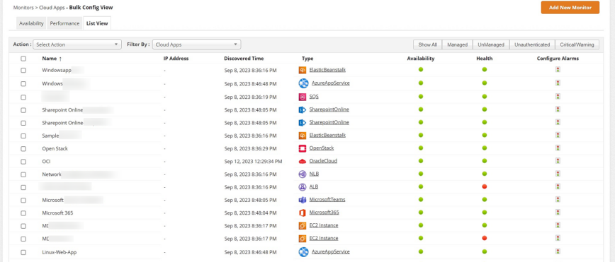This screenshot has width=615, height=262.
Task: Click Availability dot for Microsoft 365 row
Action: point(421,213)
